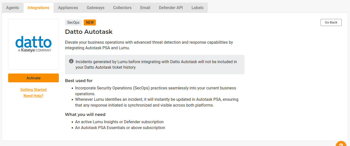Screen dimensions: 350x146
Task: Go to the Gateways tab
Action: tap(96, 8)
